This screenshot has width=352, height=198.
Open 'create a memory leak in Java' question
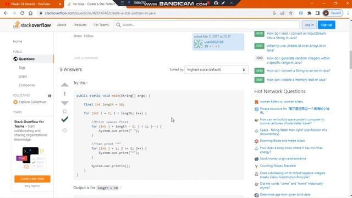pos(296,79)
